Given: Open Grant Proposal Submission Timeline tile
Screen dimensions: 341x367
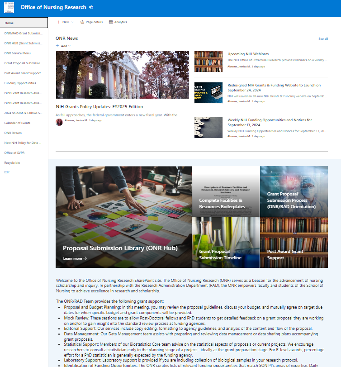Looking at the screenshot, I should [x=226, y=243].
